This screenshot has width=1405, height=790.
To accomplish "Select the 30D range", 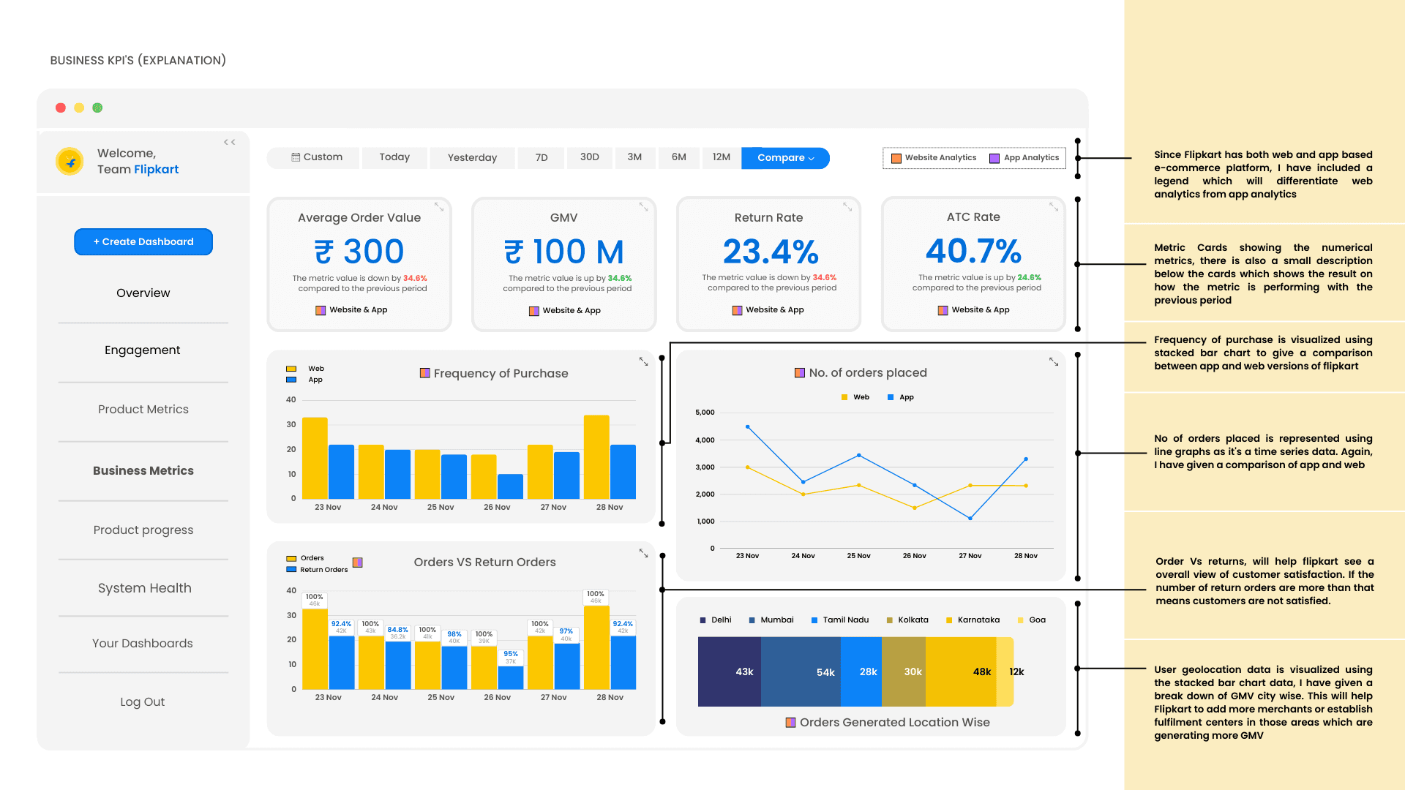I will point(590,157).
